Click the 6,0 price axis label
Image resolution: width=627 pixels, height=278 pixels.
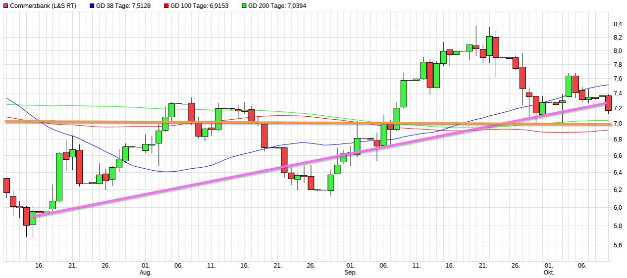coord(618,208)
